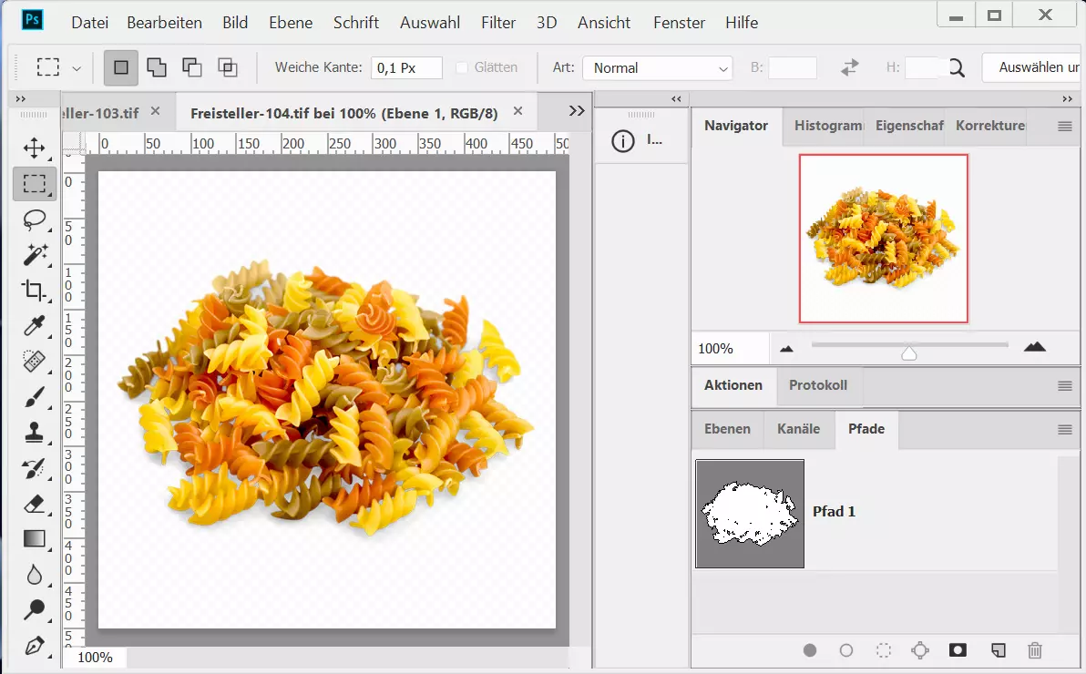
Task: Activate the Crop tool
Action: point(35,291)
